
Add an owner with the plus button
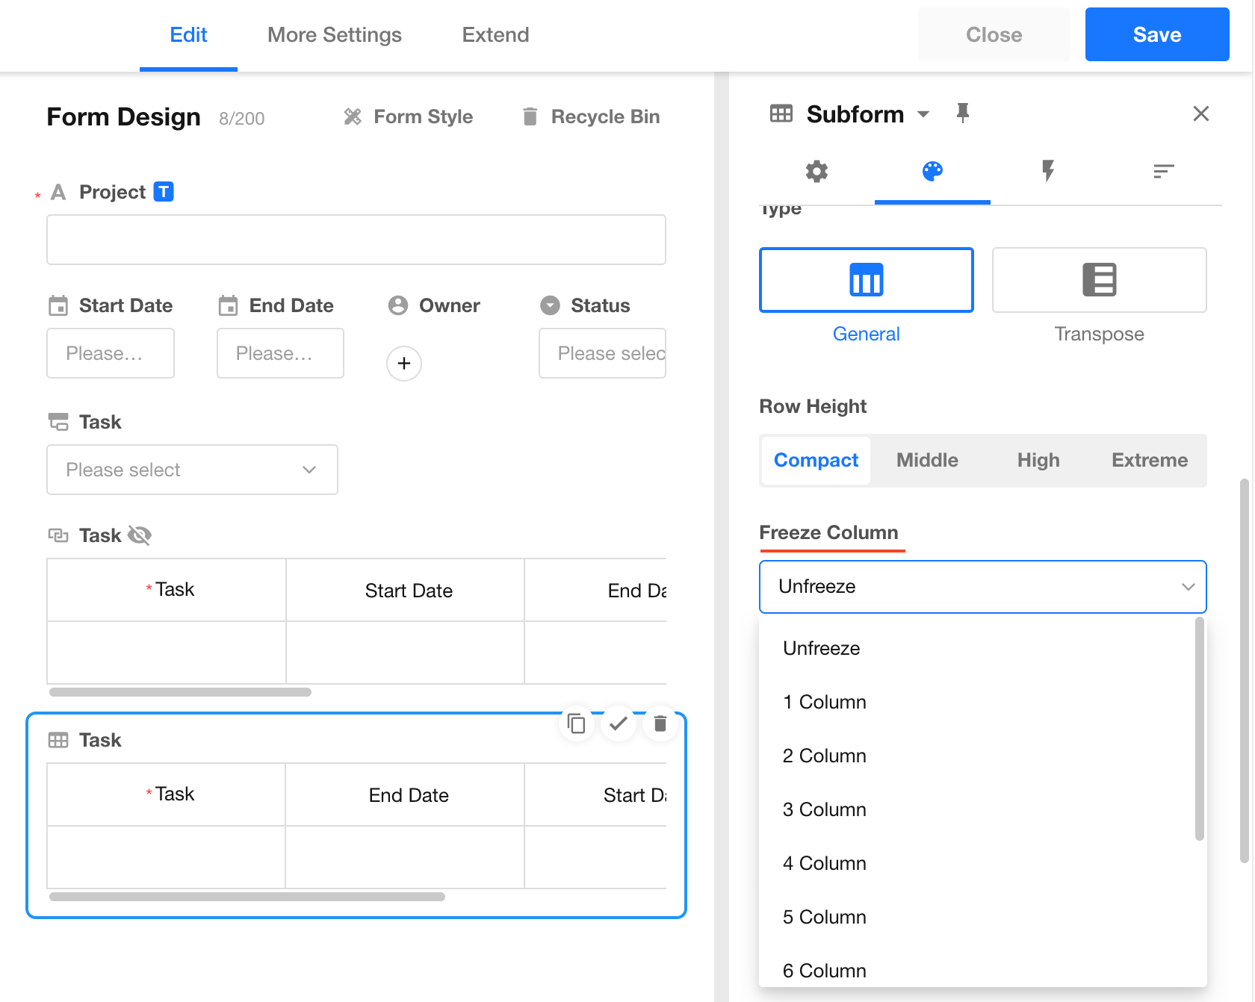pyautogui.click(x=404, y=364)
